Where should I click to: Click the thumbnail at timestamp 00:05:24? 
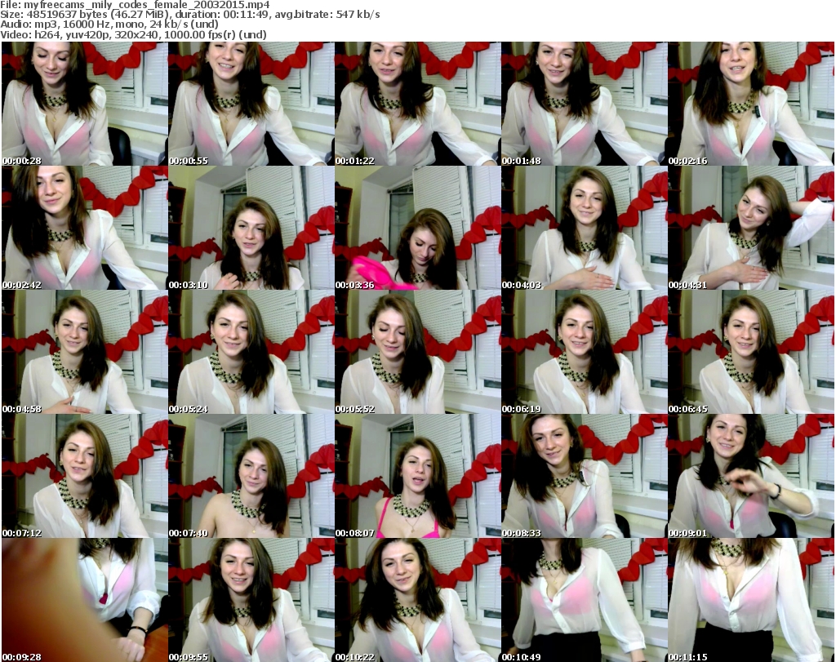coord(251,353)
